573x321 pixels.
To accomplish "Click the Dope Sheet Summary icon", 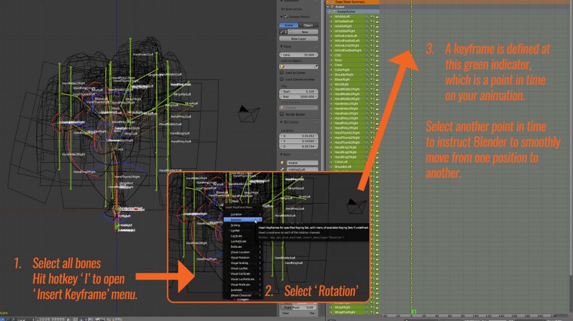I will (x=332, y=2).
